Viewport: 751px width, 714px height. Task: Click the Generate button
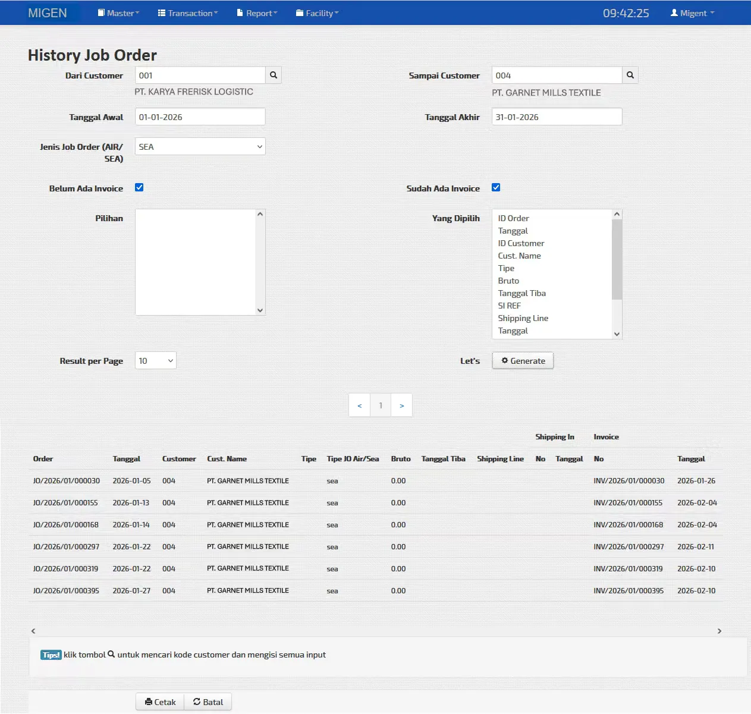(523, 361)
